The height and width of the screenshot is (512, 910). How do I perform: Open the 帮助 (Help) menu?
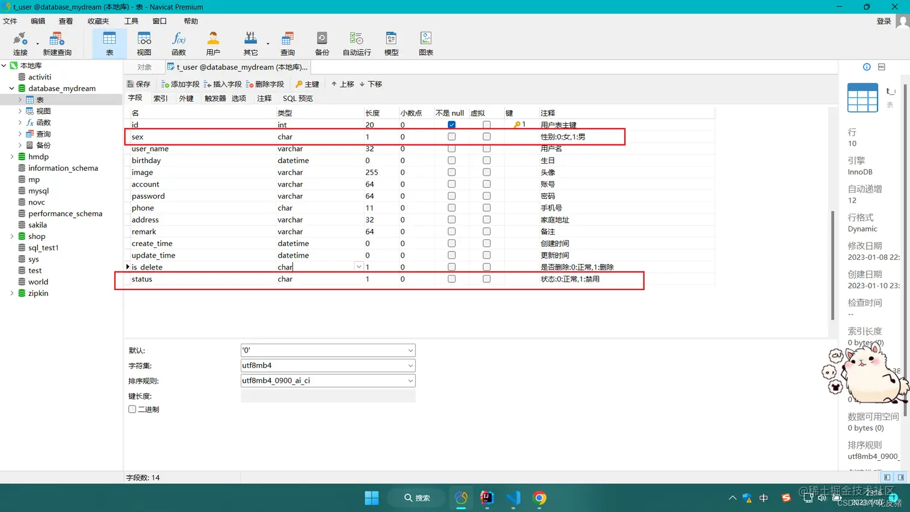191,21
